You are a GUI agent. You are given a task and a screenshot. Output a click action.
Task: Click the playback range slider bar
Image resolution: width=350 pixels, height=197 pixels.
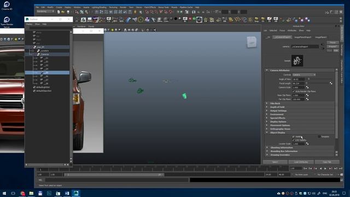click(x=114, y=175)
